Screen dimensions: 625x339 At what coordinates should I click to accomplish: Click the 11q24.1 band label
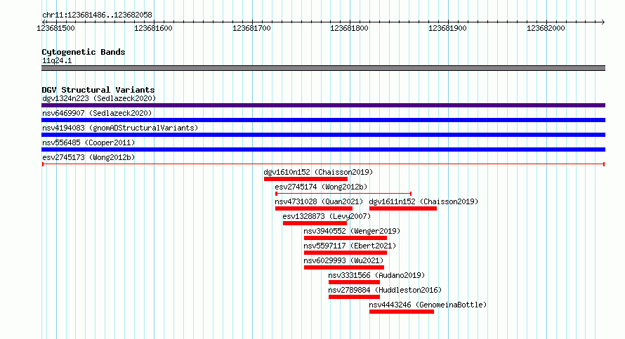coord(57,60)
